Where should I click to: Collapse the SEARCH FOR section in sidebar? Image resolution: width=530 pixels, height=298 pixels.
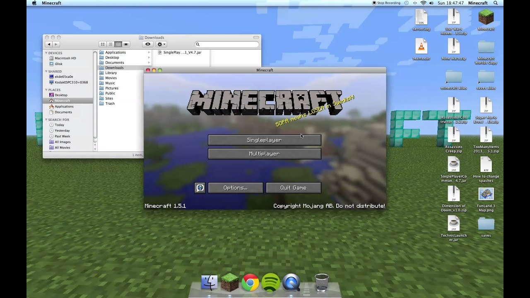pos(46,120)
